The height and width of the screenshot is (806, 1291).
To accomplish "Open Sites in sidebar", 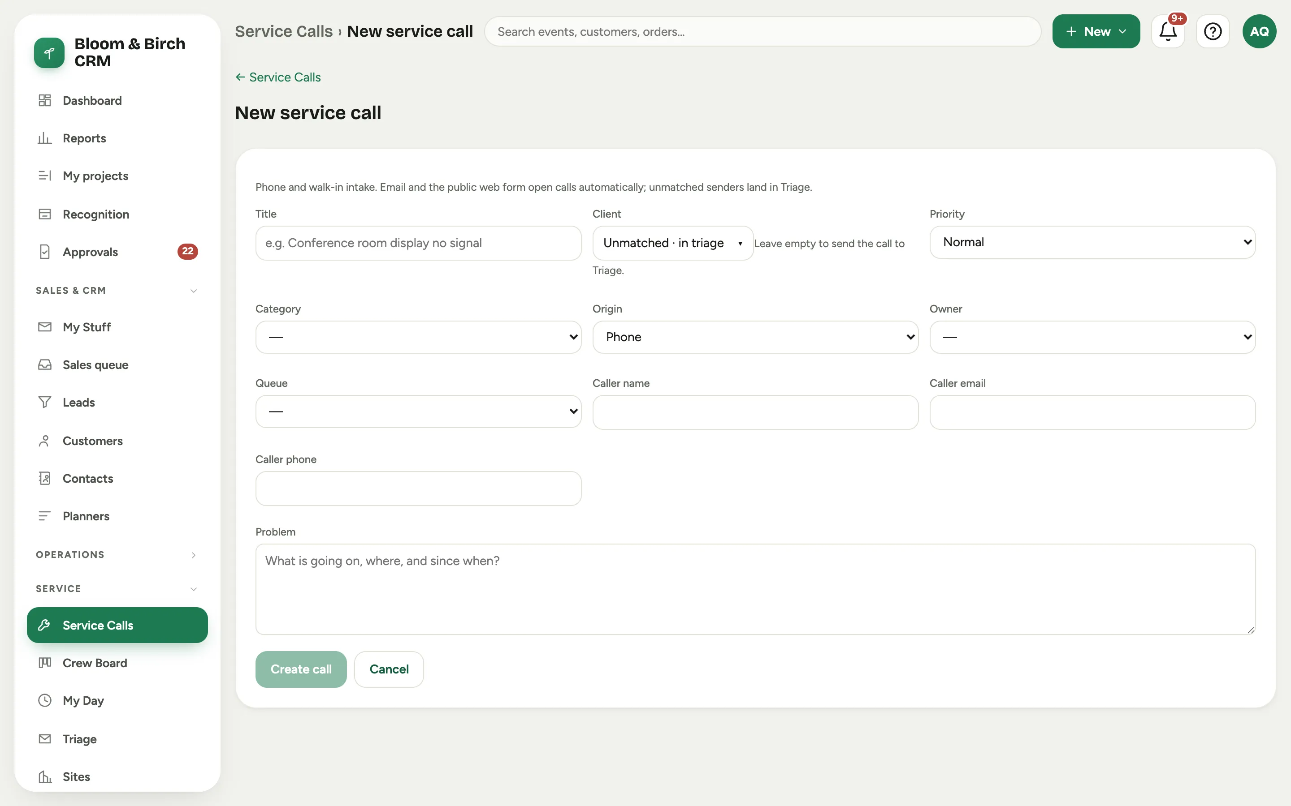I will point(117,777).
